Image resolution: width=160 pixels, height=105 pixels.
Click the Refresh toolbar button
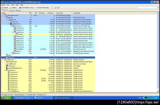[x=5, y=8]
